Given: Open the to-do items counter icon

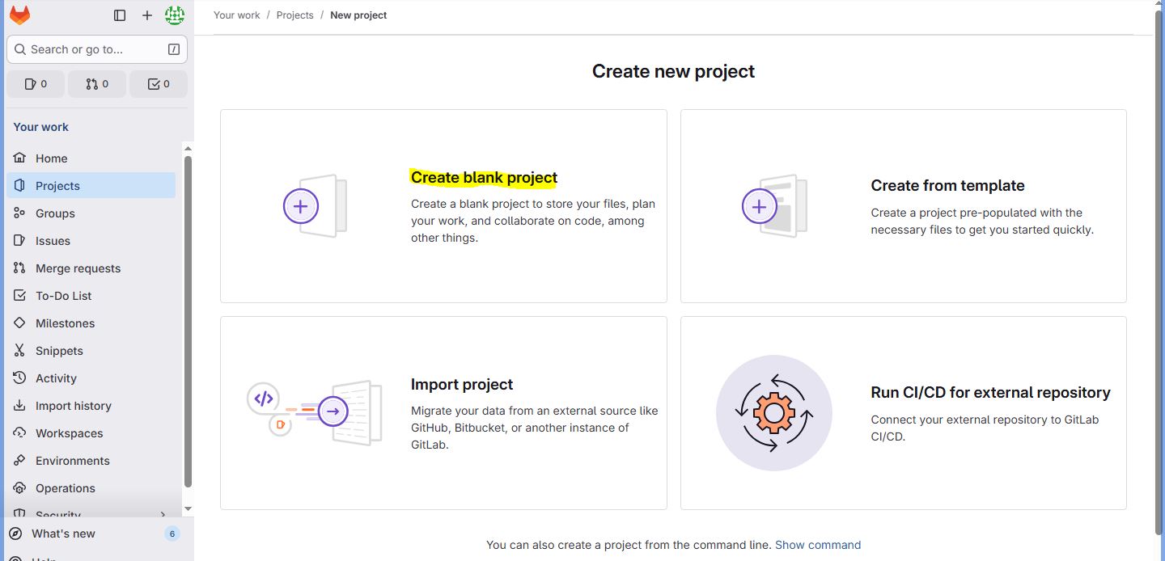Looking at the screenshot, I should tap(159, 84).
